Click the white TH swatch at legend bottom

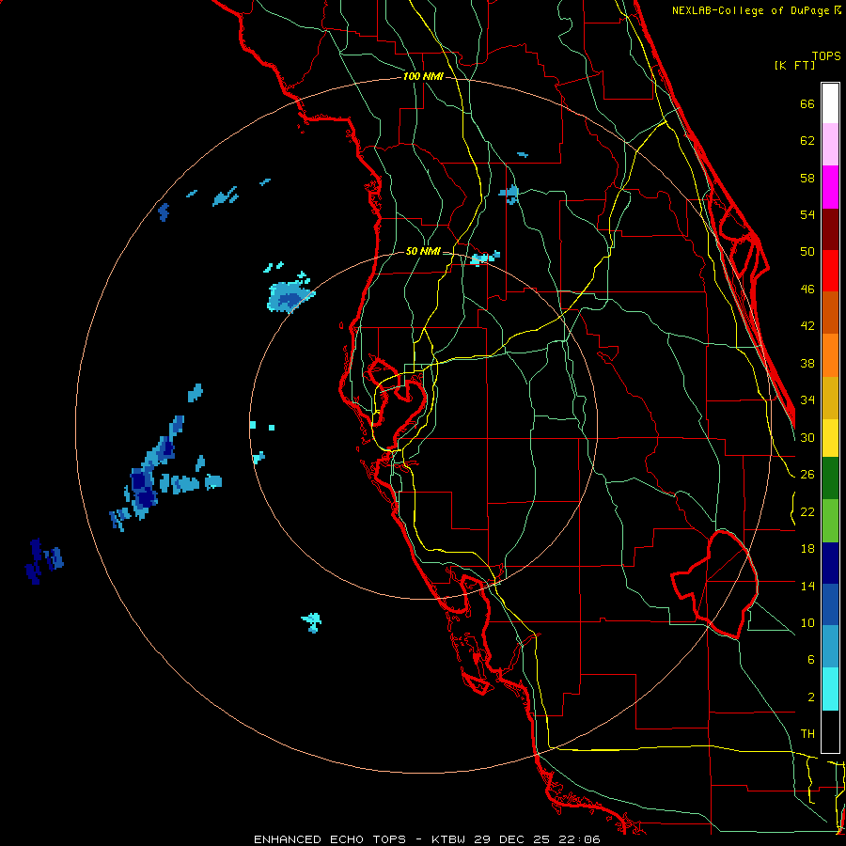click(x=830, y=731)
